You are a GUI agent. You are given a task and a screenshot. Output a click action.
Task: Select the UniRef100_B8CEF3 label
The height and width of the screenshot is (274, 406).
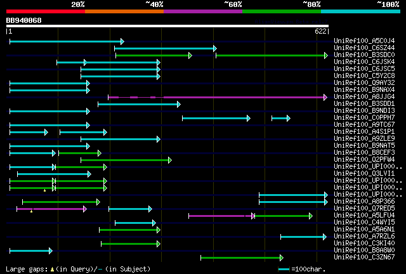pyautogui.click(x=364, y=152)
